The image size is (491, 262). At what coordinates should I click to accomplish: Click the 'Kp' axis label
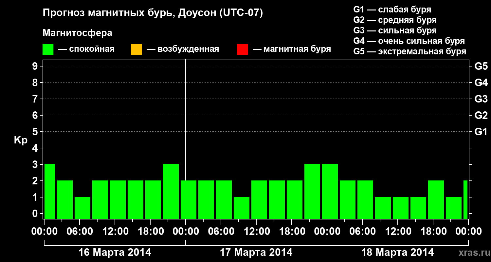point(21,140)
